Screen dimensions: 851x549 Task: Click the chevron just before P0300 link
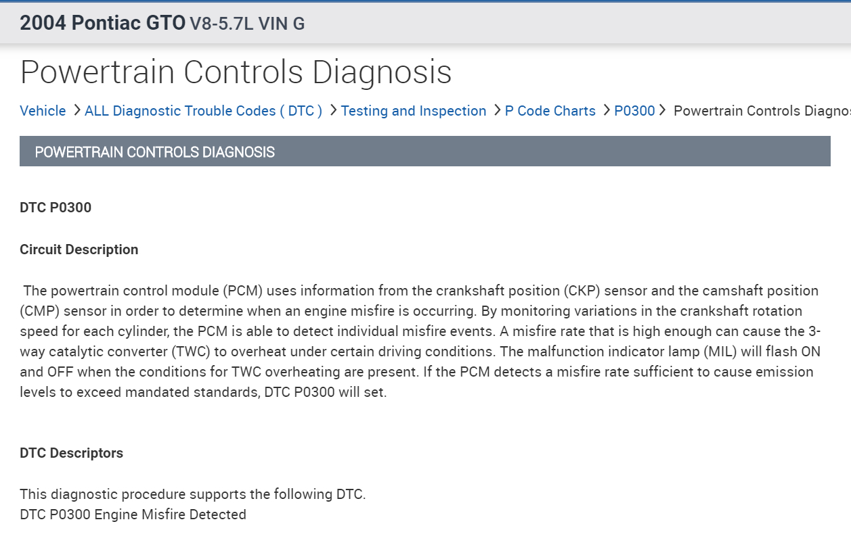click(606, 110)
